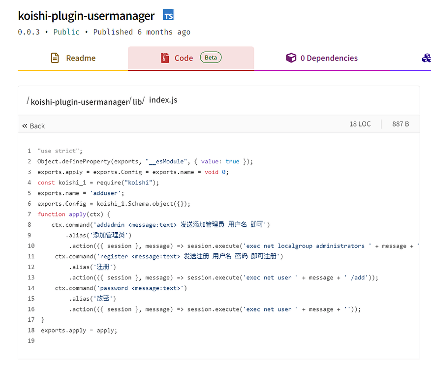This screenshot has width=431, height=369.
Task: Click the Dependencies cube icon
Action: click(291, 58)
